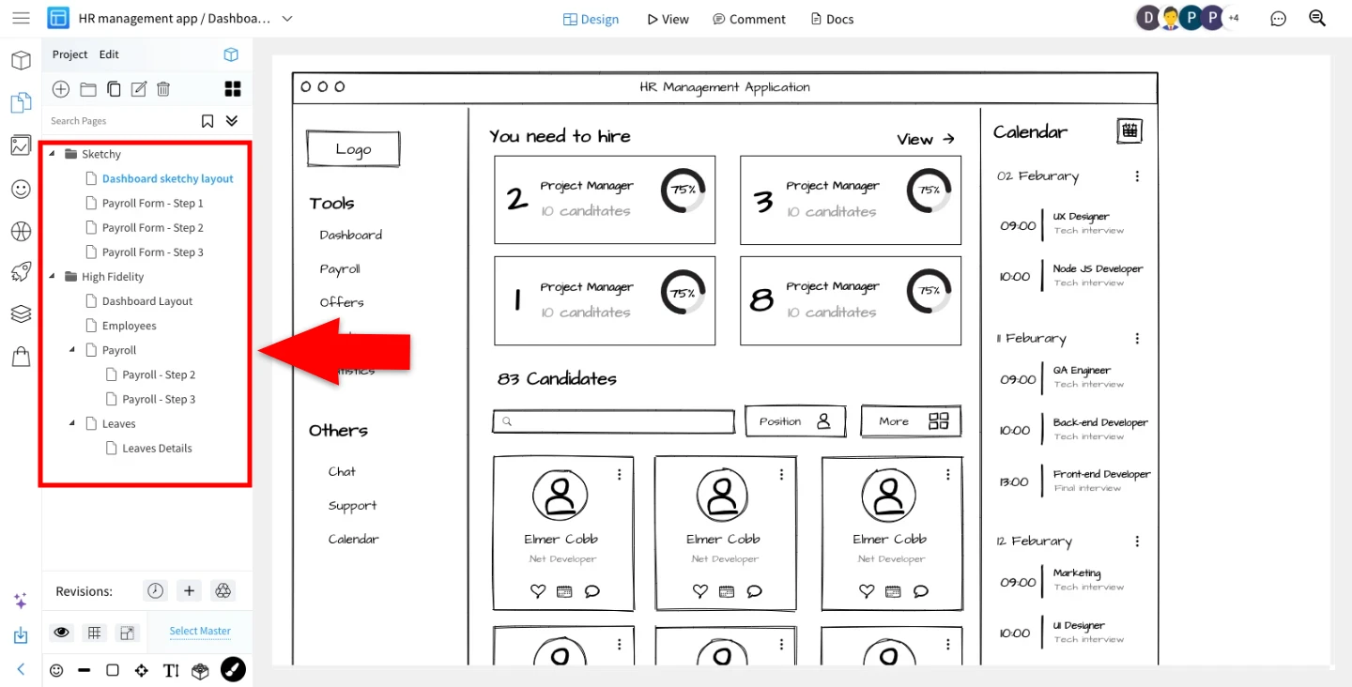Viewport: 1352px width, 687px height.
Task: Collapse the Payroll page subtree
Action: point(72,350)
